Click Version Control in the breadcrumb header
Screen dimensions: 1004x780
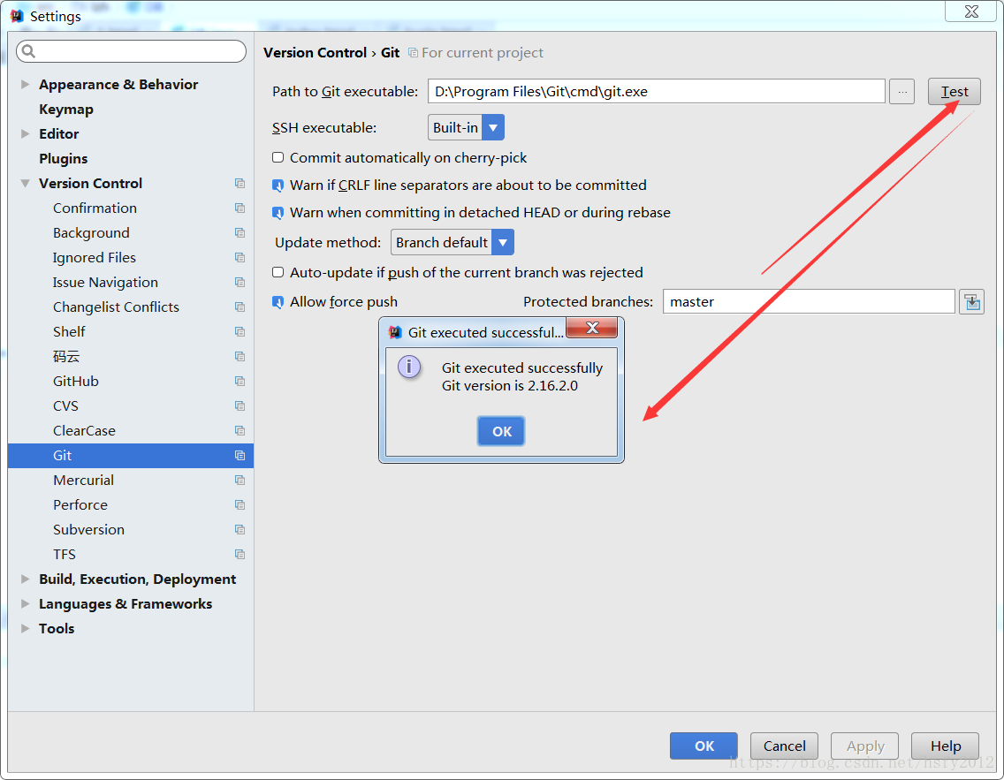pyautogui.click(x=315, y=52)
